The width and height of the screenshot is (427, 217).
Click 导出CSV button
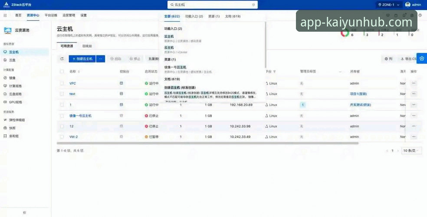click(408, 59)
